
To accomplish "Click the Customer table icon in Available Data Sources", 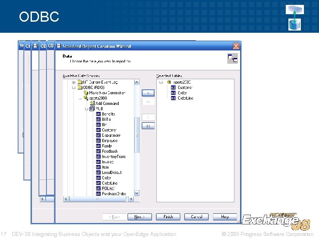I will click(98, 130).
